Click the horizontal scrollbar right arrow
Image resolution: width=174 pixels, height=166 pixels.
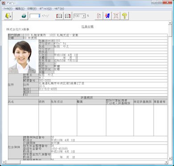pyautogui.click(x=166, y=162)
